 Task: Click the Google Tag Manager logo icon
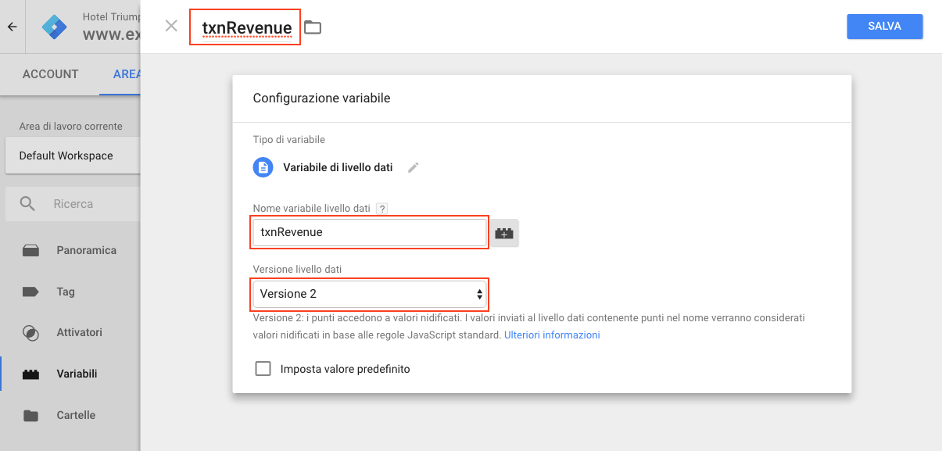pos(55,27)
